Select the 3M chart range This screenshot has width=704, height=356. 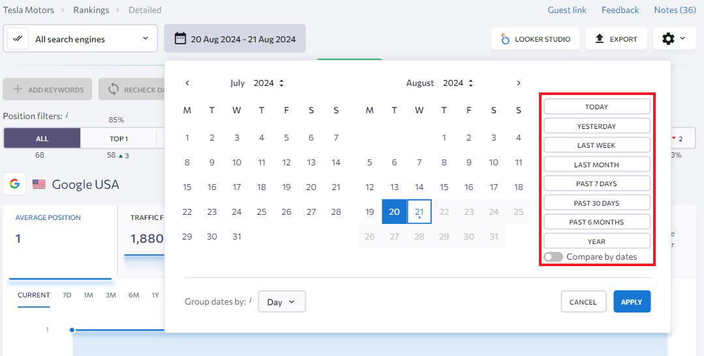(x=111, y=295)
